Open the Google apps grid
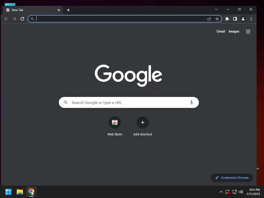 (x=248, y=31)
